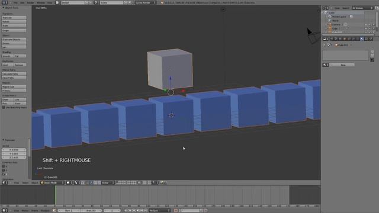379x213 pixels.
Task: Click Calculate Paths button
Action: coord(14,74)
